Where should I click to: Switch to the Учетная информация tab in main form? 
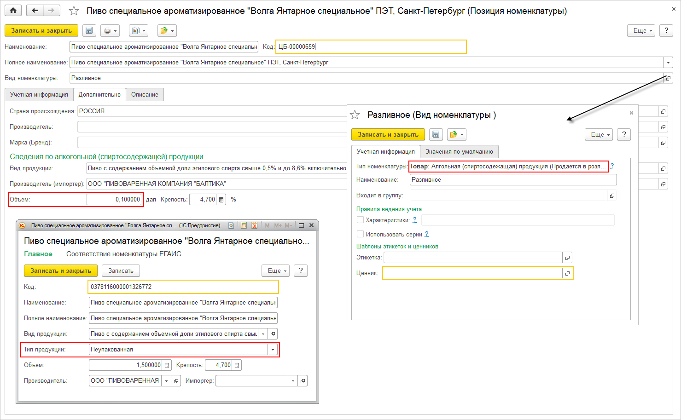pos(39,95)
